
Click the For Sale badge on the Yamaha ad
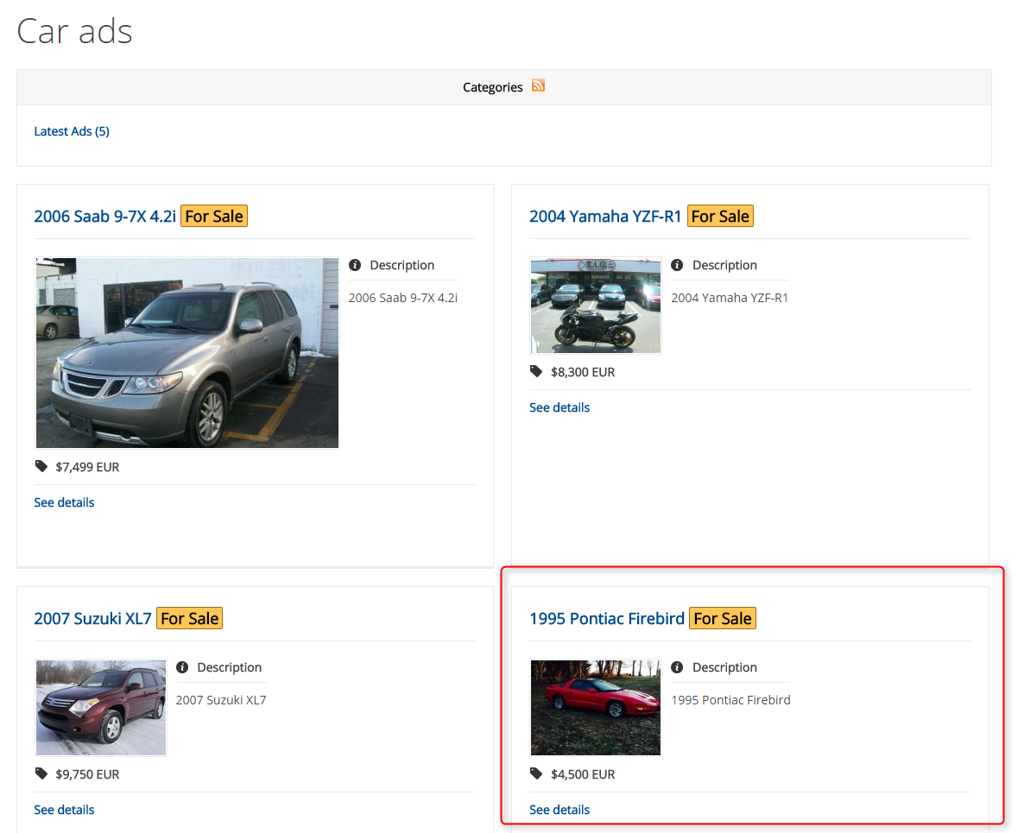tap(720, 216)
